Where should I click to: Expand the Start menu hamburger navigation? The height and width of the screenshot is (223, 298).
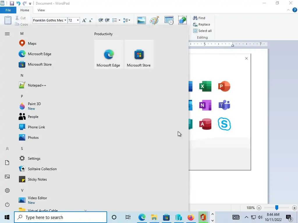[7, 34]
